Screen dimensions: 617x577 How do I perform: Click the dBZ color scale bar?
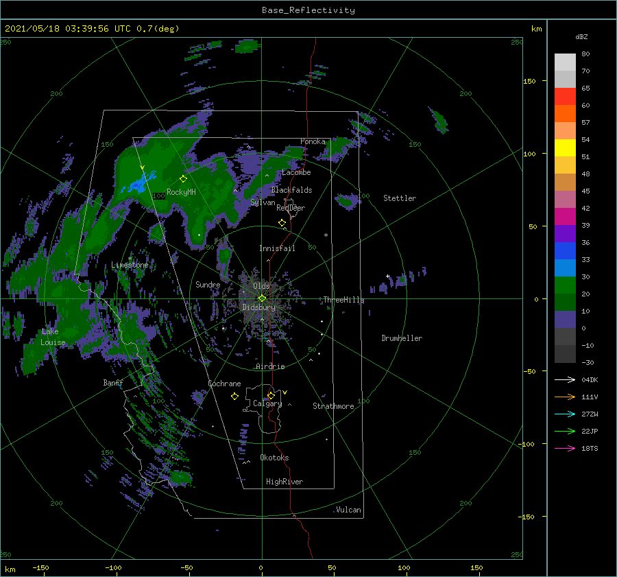tap(565, 208)
